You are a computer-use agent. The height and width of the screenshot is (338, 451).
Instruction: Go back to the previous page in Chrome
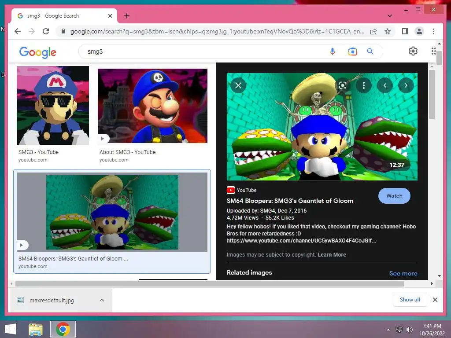pyautogui.click(x=18, y=31)
